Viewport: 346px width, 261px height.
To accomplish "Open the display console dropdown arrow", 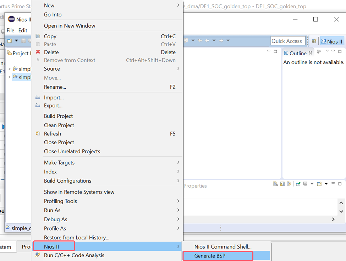I will (312, 184).
